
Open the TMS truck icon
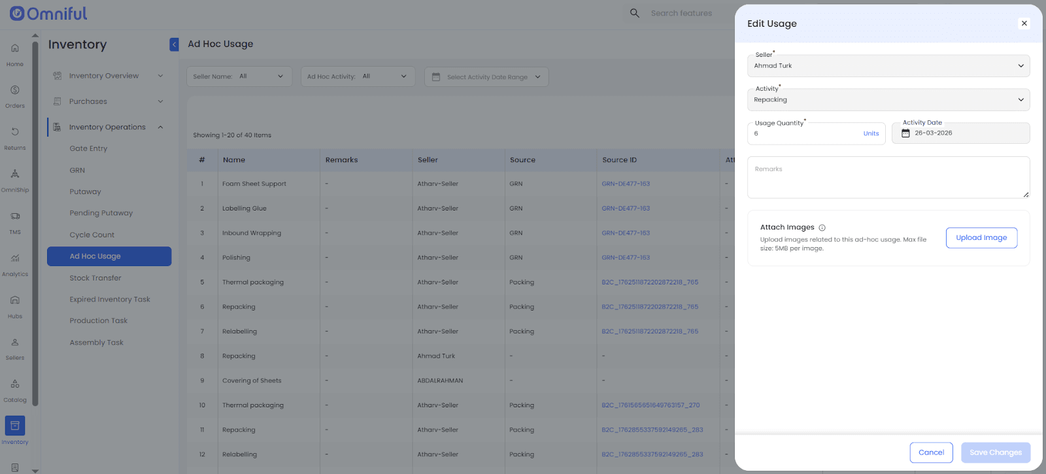pyautogui.click(x=15, y=216)
